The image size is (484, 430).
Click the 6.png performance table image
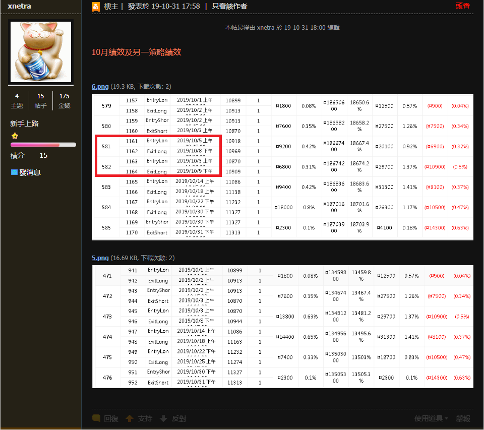(x=282, y=167)
